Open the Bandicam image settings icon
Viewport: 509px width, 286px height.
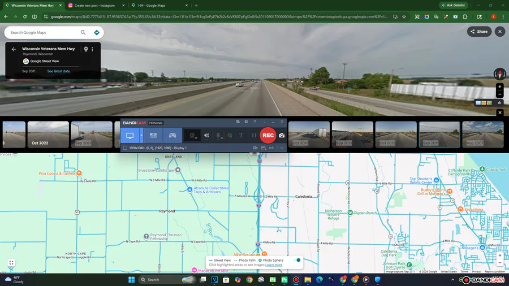pos(264,148)
